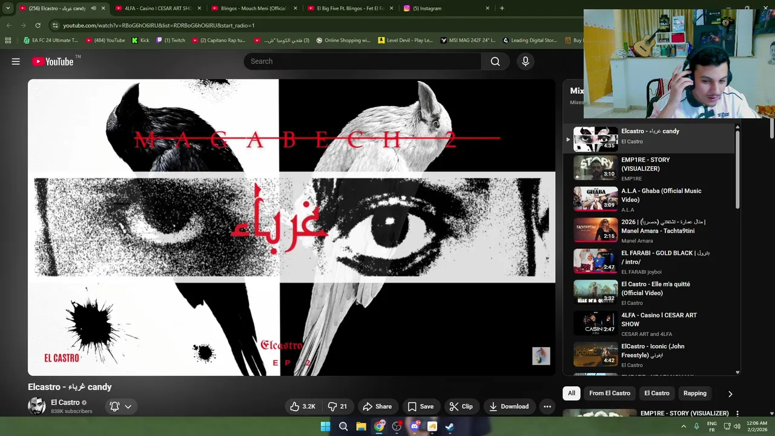Open El Castro channel avatar
The image size is (775, 436).
37,406
